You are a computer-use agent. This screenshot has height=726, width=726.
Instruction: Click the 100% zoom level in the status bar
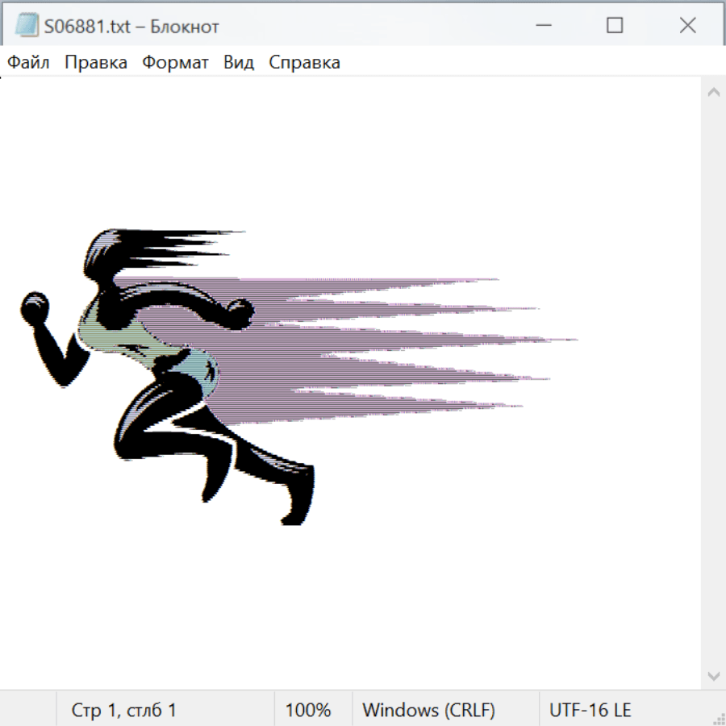pos(308,710)
